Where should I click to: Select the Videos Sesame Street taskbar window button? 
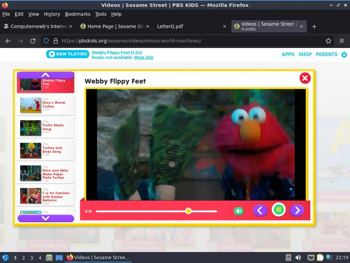(98, 258)
